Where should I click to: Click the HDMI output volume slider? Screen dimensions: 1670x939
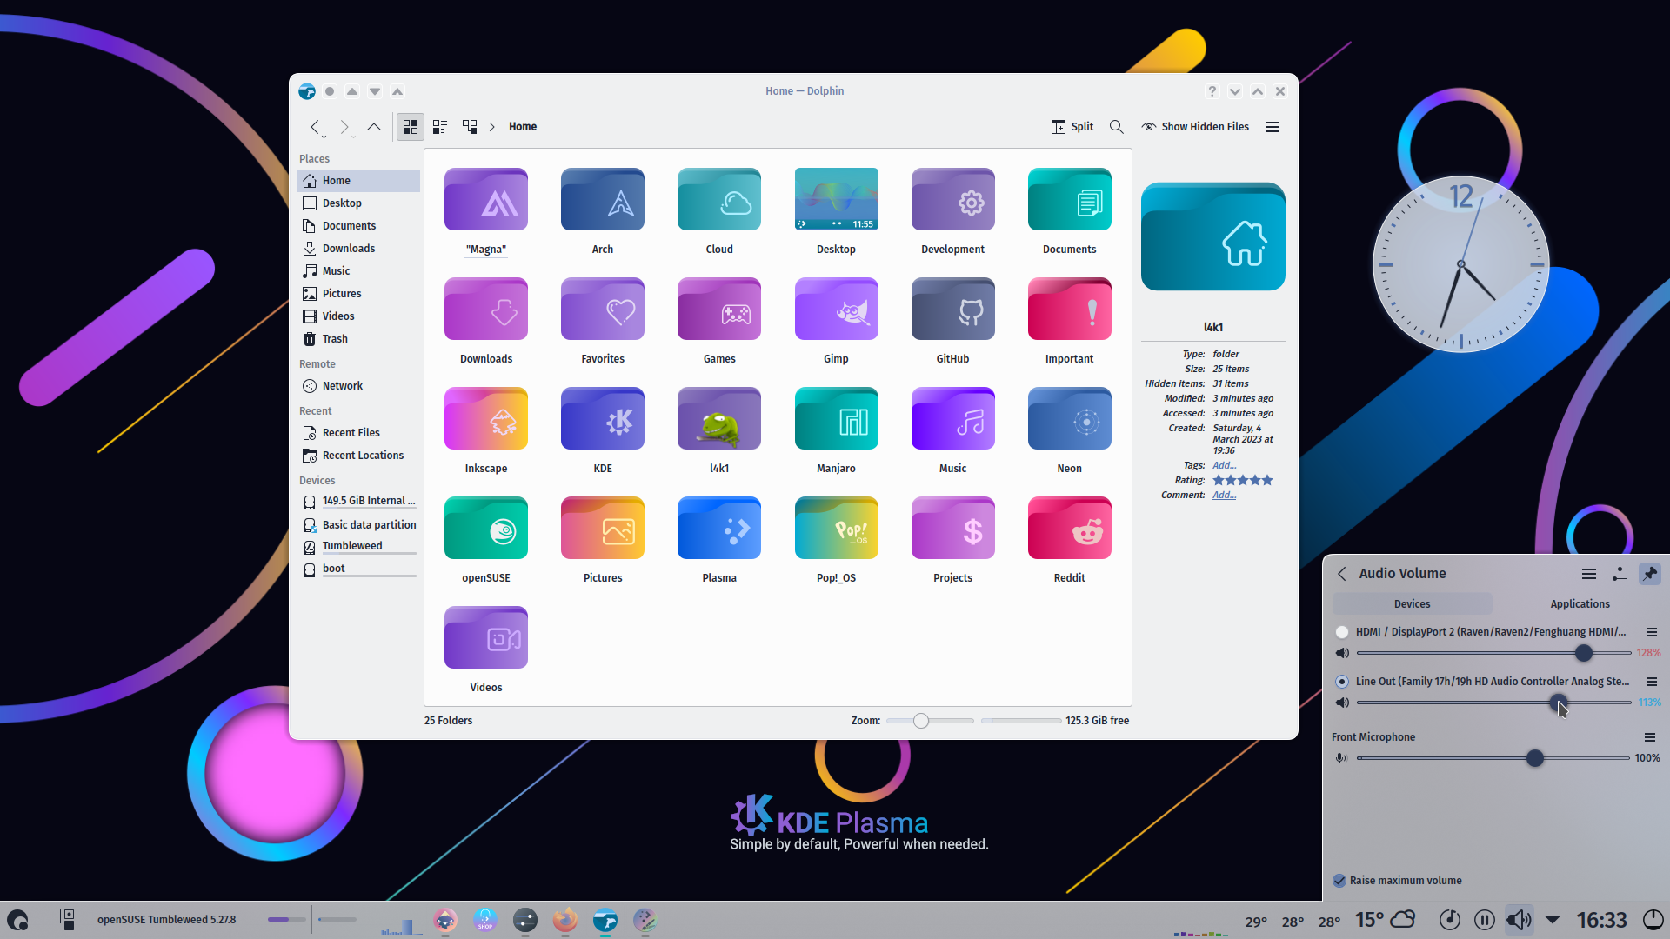click(x=1493, y=653)
